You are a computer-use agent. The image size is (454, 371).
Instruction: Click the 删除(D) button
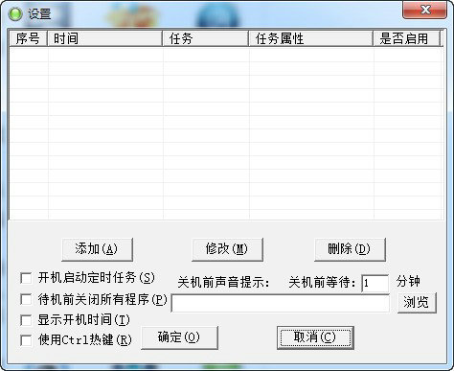click(350, 249)
